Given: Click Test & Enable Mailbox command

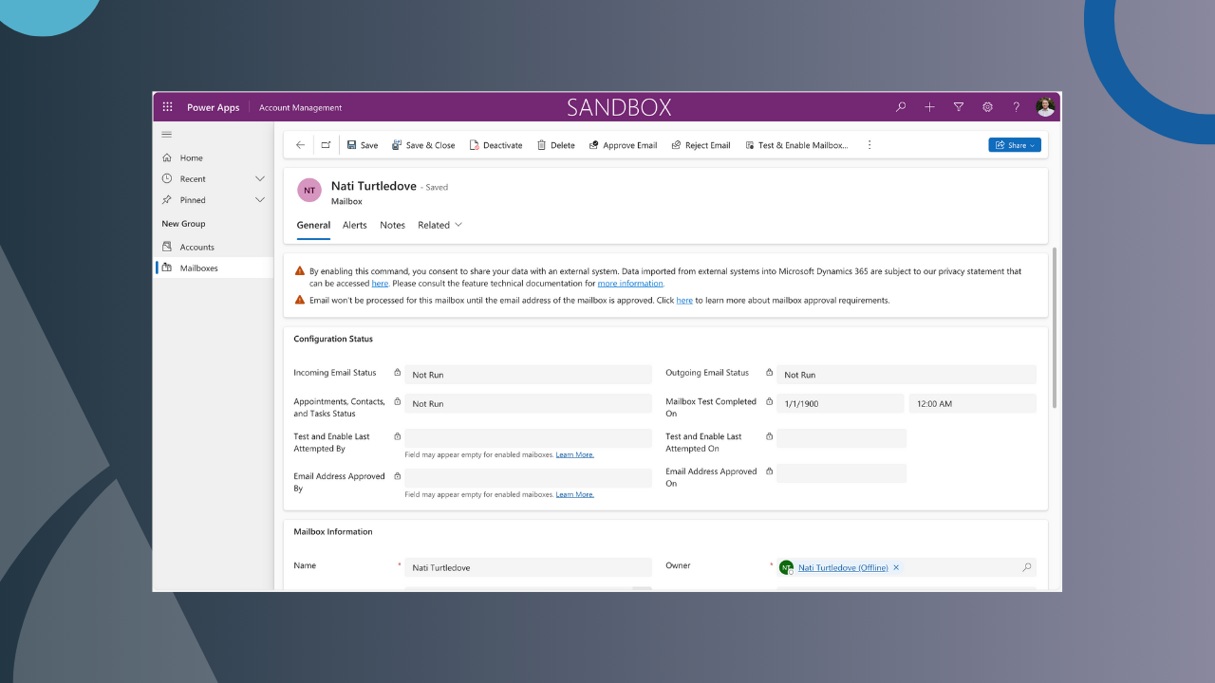Looking at the screenshot, I should 796,145.
